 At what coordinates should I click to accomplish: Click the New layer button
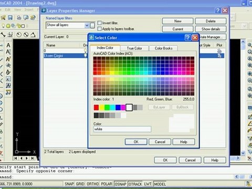click(x=178, y=21)
